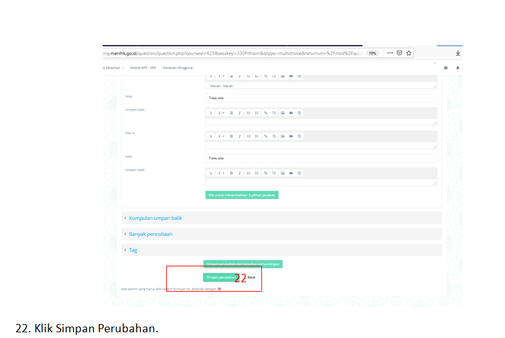Click Bold in the Pilih 5 editor toolbar
Screen dimensions: 505x338
pos(231,136)
